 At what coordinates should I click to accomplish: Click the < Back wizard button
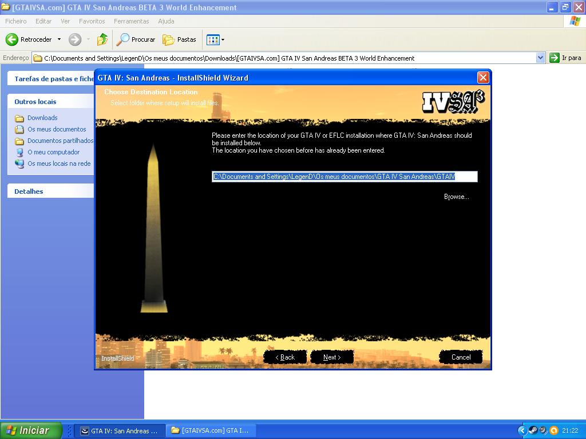pos(285,357)
